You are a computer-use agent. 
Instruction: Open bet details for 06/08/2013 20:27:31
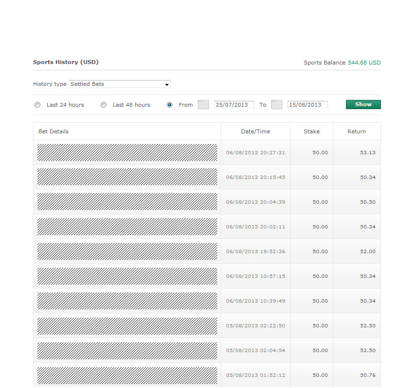pos(127,152)
